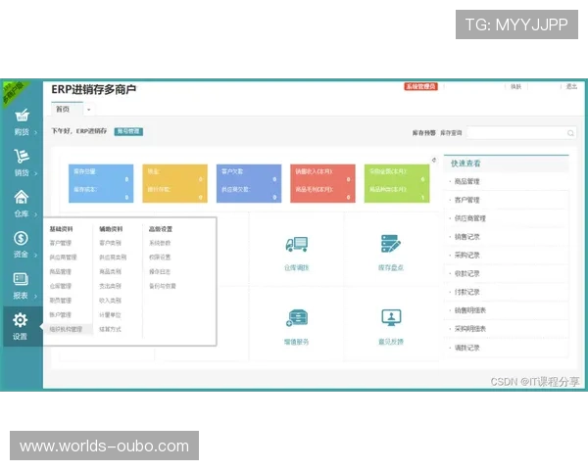Select 职员管理 in the settings menu
588x470 pixels.
click(61, 301)
